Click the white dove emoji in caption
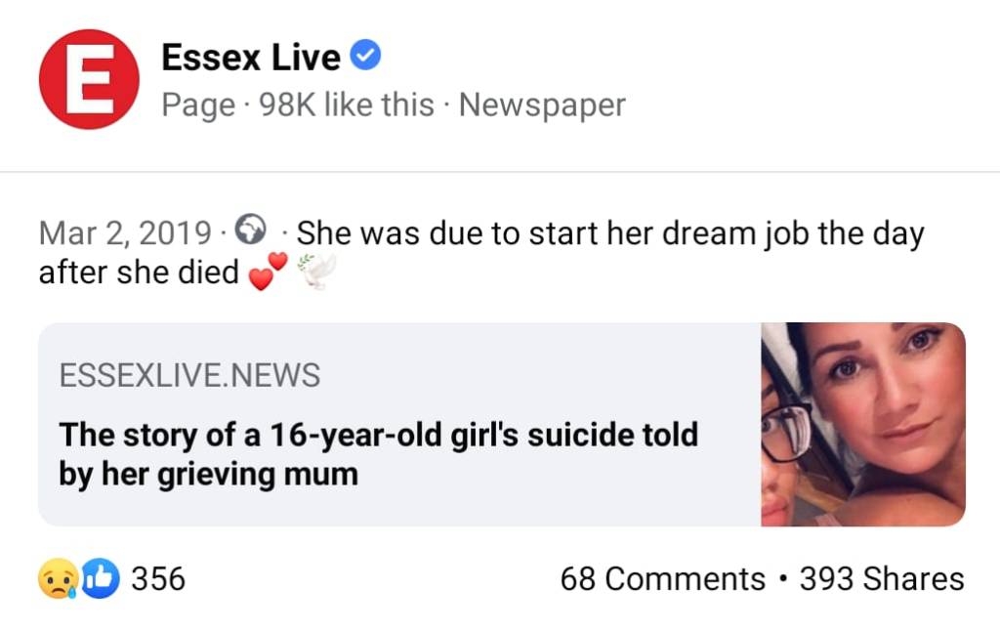1000x630 pixels. [316, 271]
